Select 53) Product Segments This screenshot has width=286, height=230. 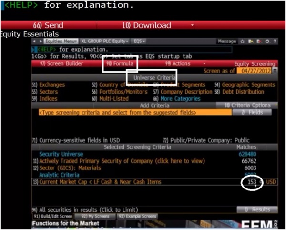(179, 85)
